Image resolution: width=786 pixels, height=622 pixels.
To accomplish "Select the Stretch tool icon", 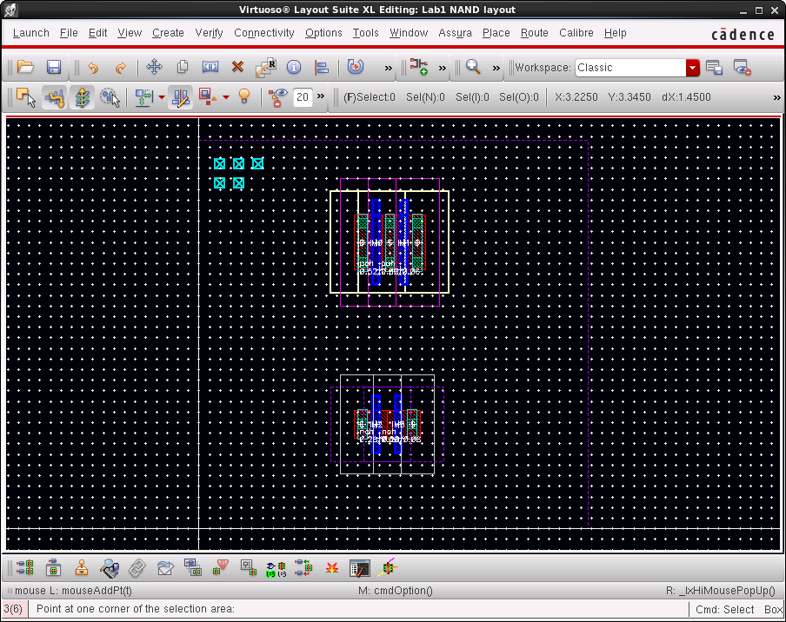I will 210,67.
